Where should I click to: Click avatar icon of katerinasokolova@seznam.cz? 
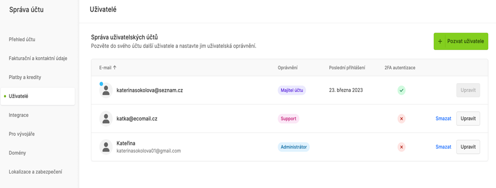tap(106, 90)
